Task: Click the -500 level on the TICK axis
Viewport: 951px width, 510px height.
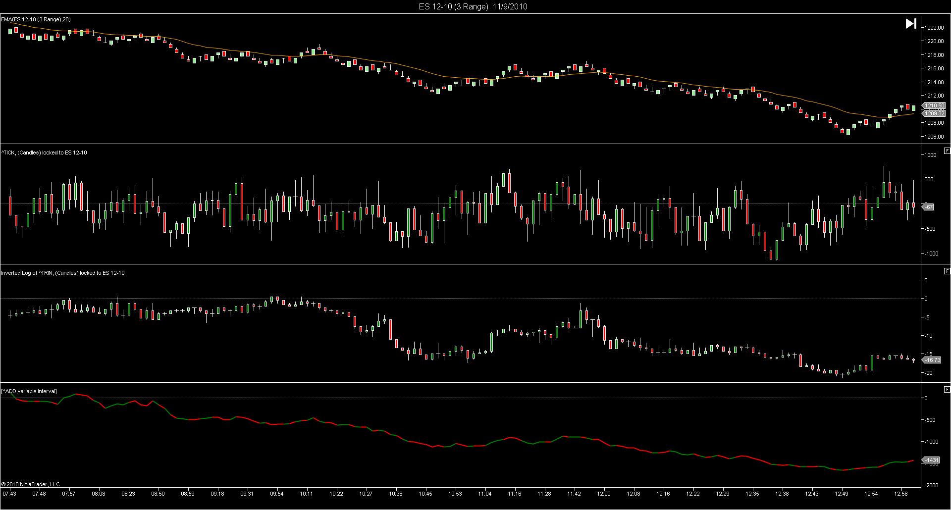Action: pyautogui.click(x=929, y=229)
